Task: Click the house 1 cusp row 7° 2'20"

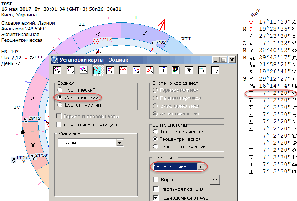Action: (272, 93)
